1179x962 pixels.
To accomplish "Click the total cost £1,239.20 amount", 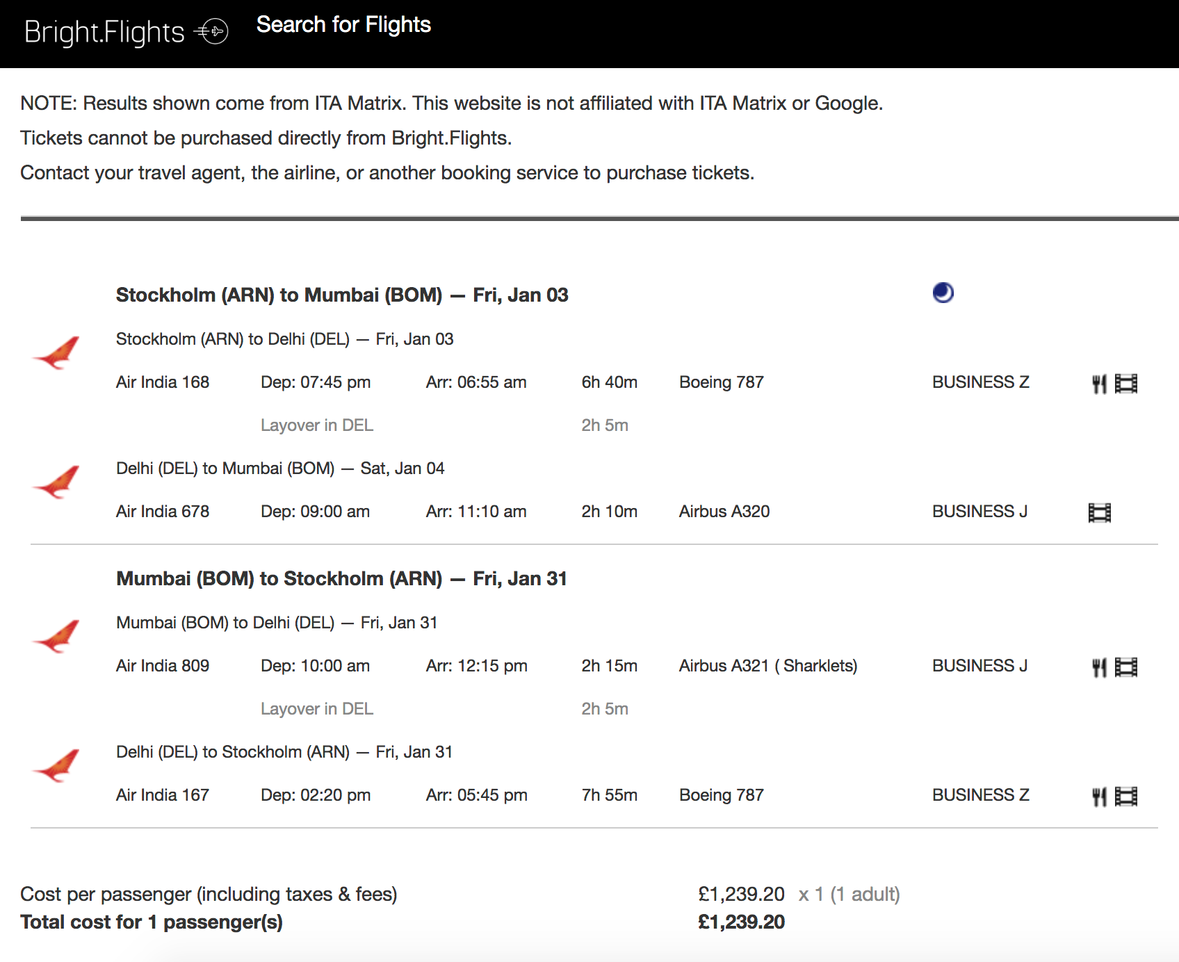I will (x=741, y=922).
